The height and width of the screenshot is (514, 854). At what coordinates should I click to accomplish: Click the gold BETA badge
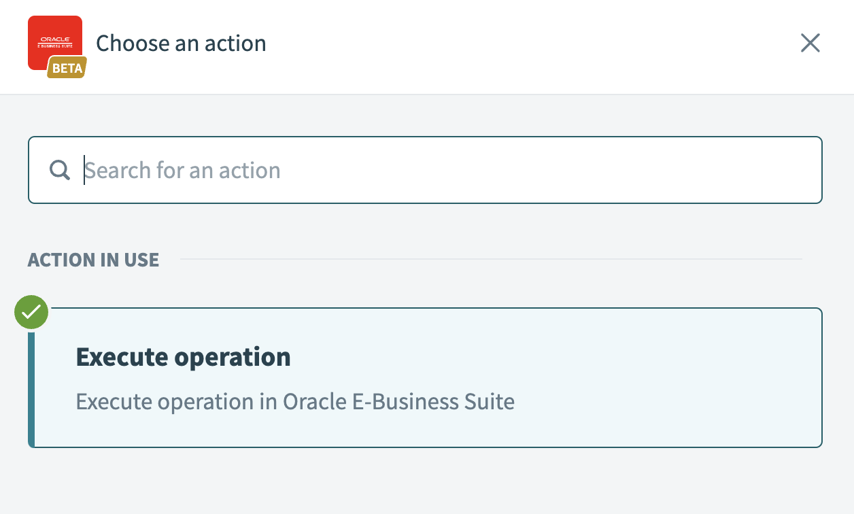[67, 68]
